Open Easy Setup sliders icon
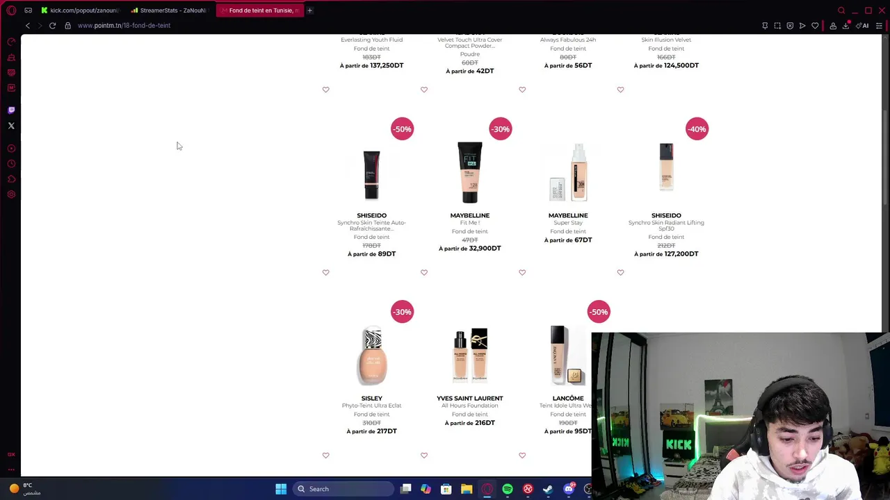 (x=879, y=26)
